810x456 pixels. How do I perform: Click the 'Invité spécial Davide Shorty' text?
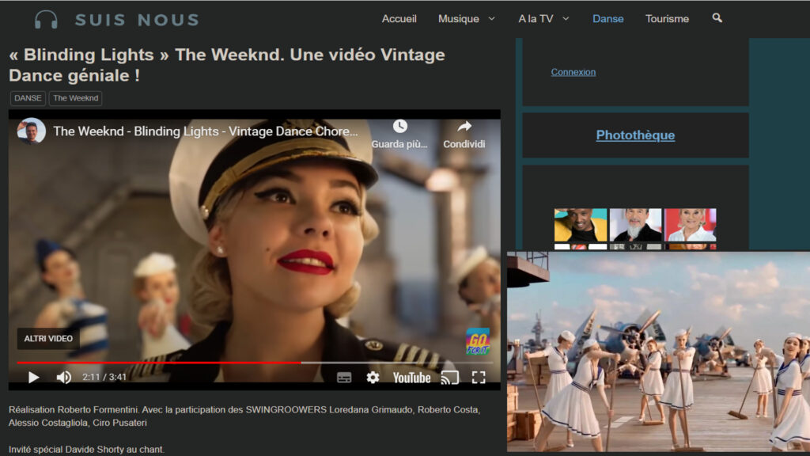[86, 450]
